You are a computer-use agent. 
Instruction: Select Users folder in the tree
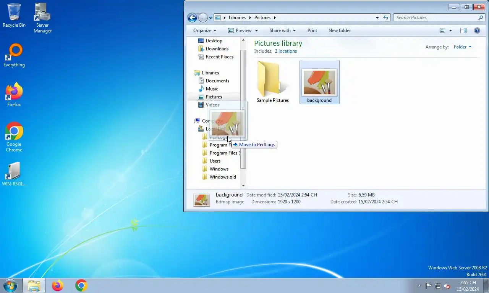215,161
